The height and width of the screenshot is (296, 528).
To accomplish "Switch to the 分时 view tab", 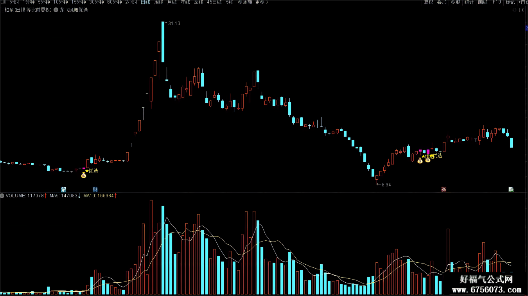I will (x=14, y=2).
